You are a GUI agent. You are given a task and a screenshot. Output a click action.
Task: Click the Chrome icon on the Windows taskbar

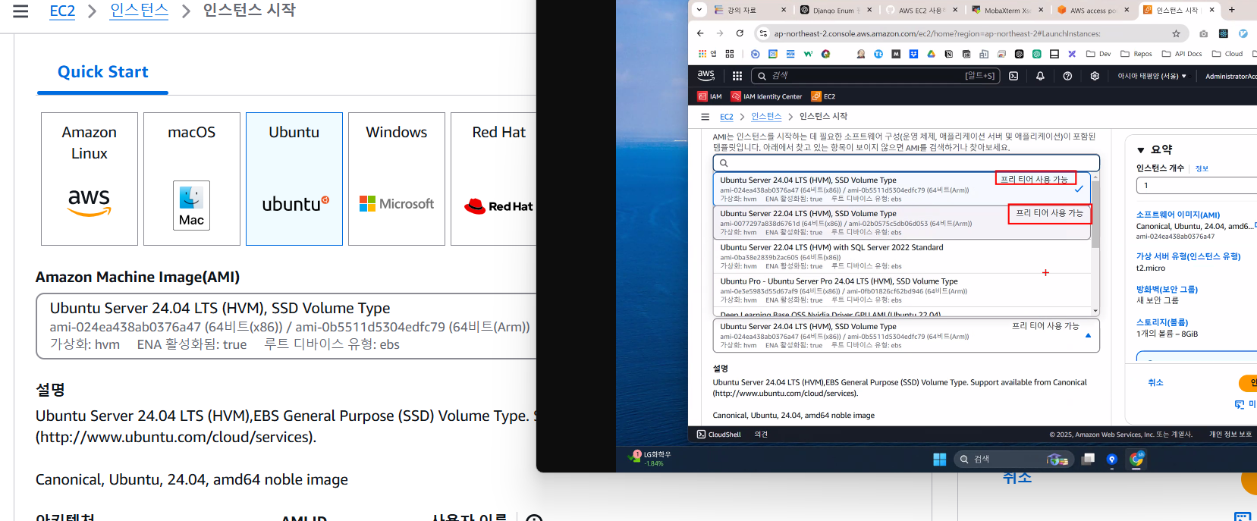[1136, 459]
